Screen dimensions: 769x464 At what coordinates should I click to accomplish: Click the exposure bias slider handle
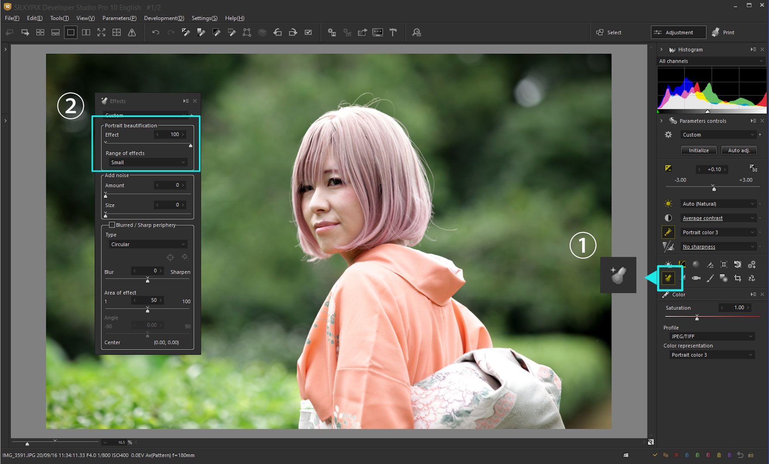[x=714, y=189]
